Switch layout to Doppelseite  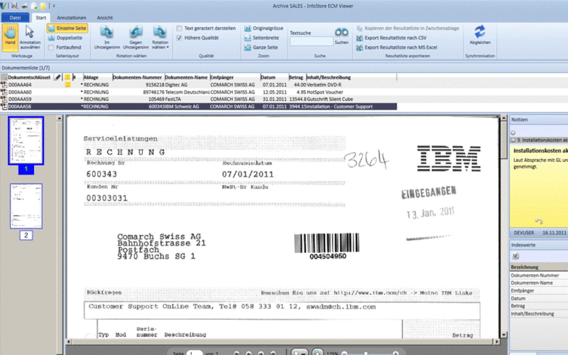(65, 38)
